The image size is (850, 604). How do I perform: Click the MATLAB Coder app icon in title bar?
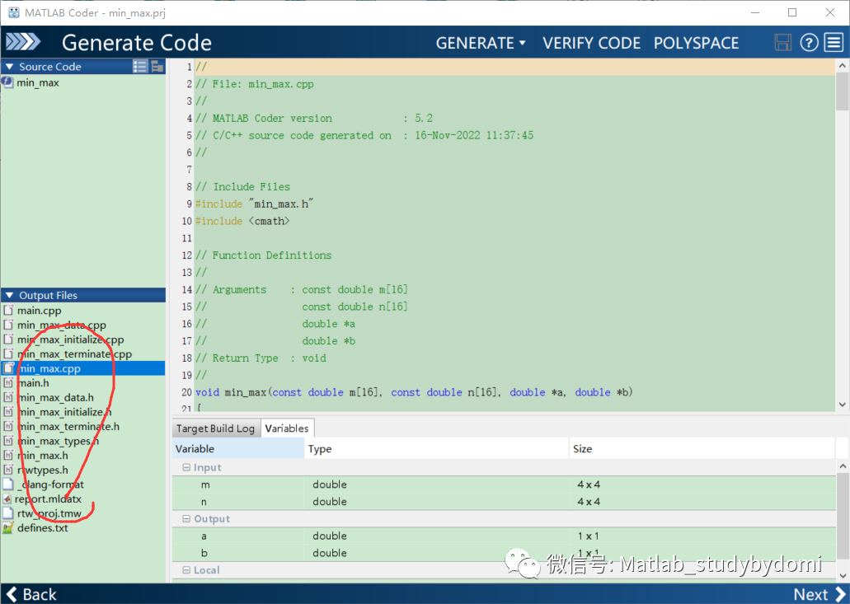pyautogui.click(x=13, y=12)
